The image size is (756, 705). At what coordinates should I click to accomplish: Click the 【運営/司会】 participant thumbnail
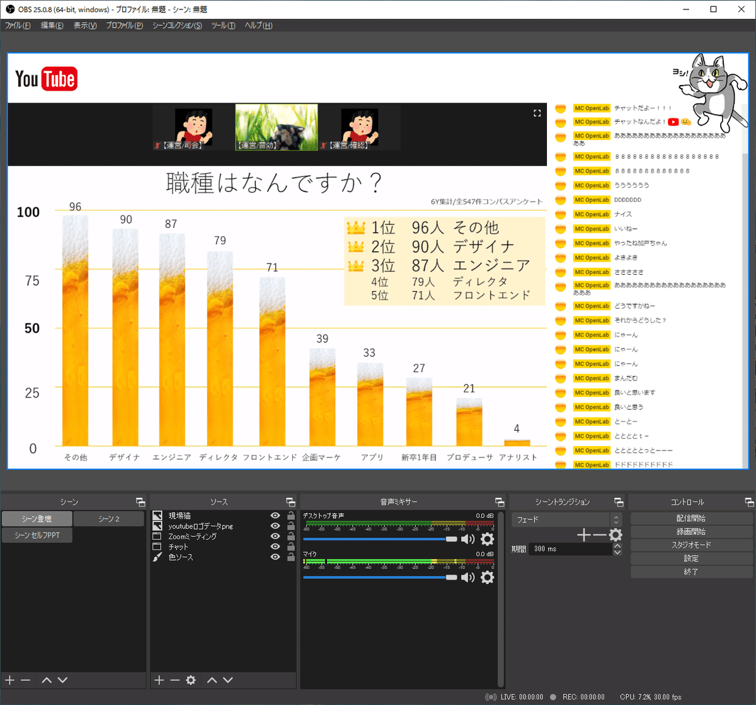point(193,128)
